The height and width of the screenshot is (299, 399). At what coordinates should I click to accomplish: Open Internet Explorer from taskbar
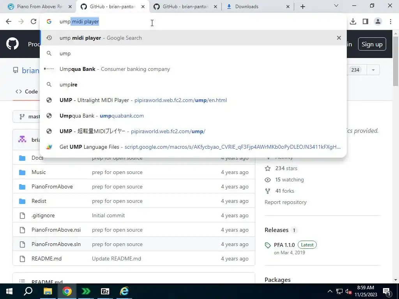point(124,291)
